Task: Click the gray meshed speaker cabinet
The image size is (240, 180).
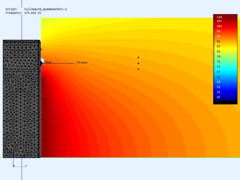Action: [22, 99]
